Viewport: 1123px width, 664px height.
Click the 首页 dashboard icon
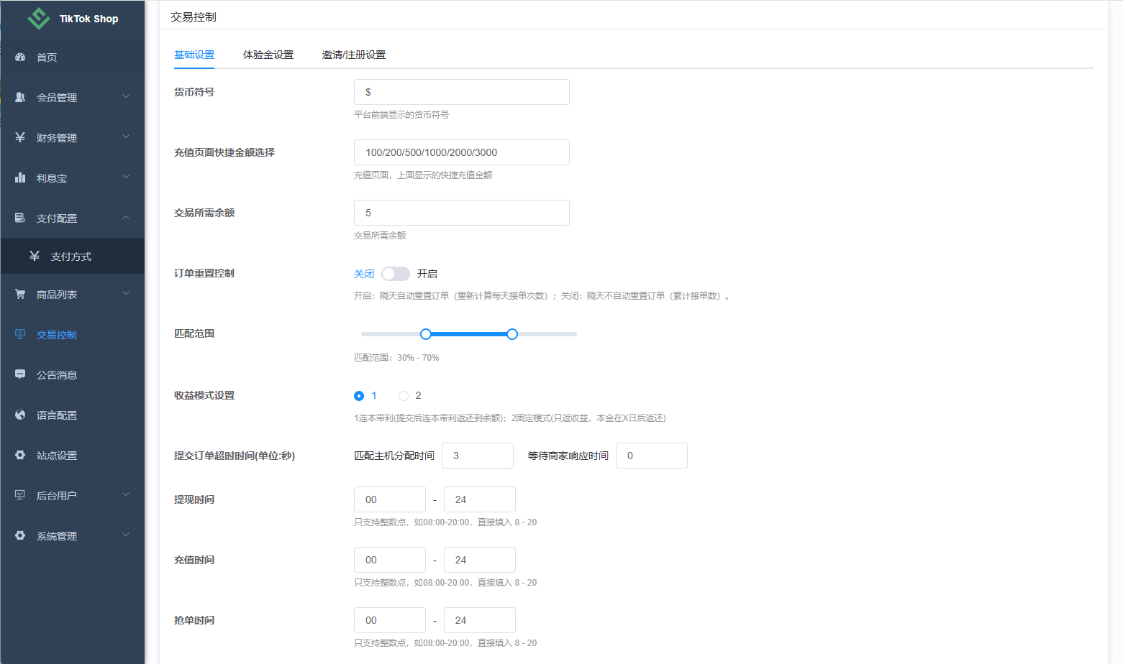pos(20,57)
